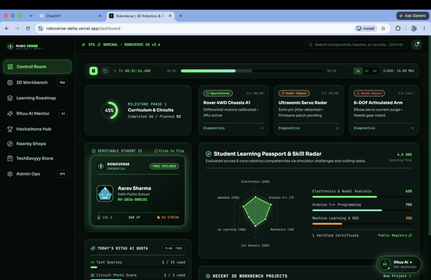Click the '1 Verified Certificate' text

335,236
